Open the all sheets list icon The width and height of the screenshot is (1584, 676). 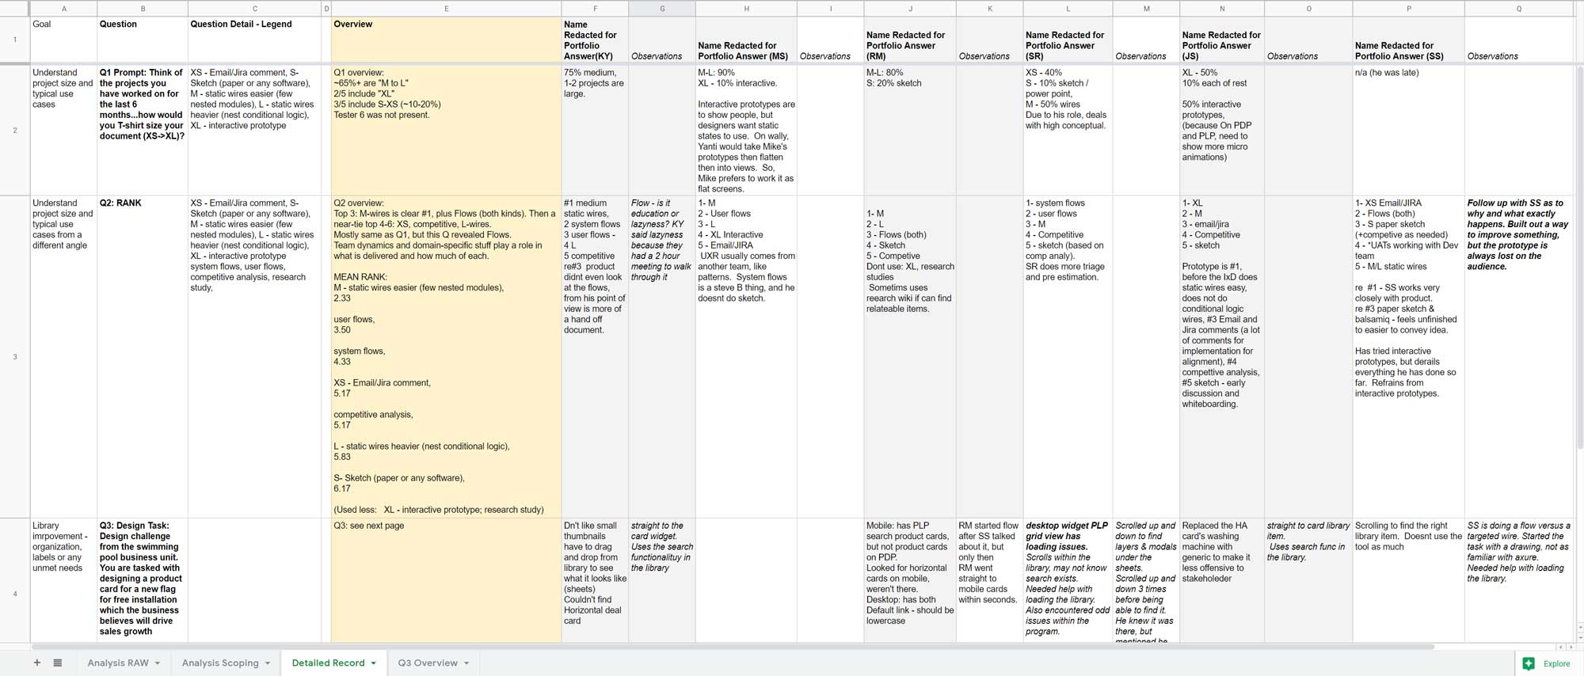point(58,663)
